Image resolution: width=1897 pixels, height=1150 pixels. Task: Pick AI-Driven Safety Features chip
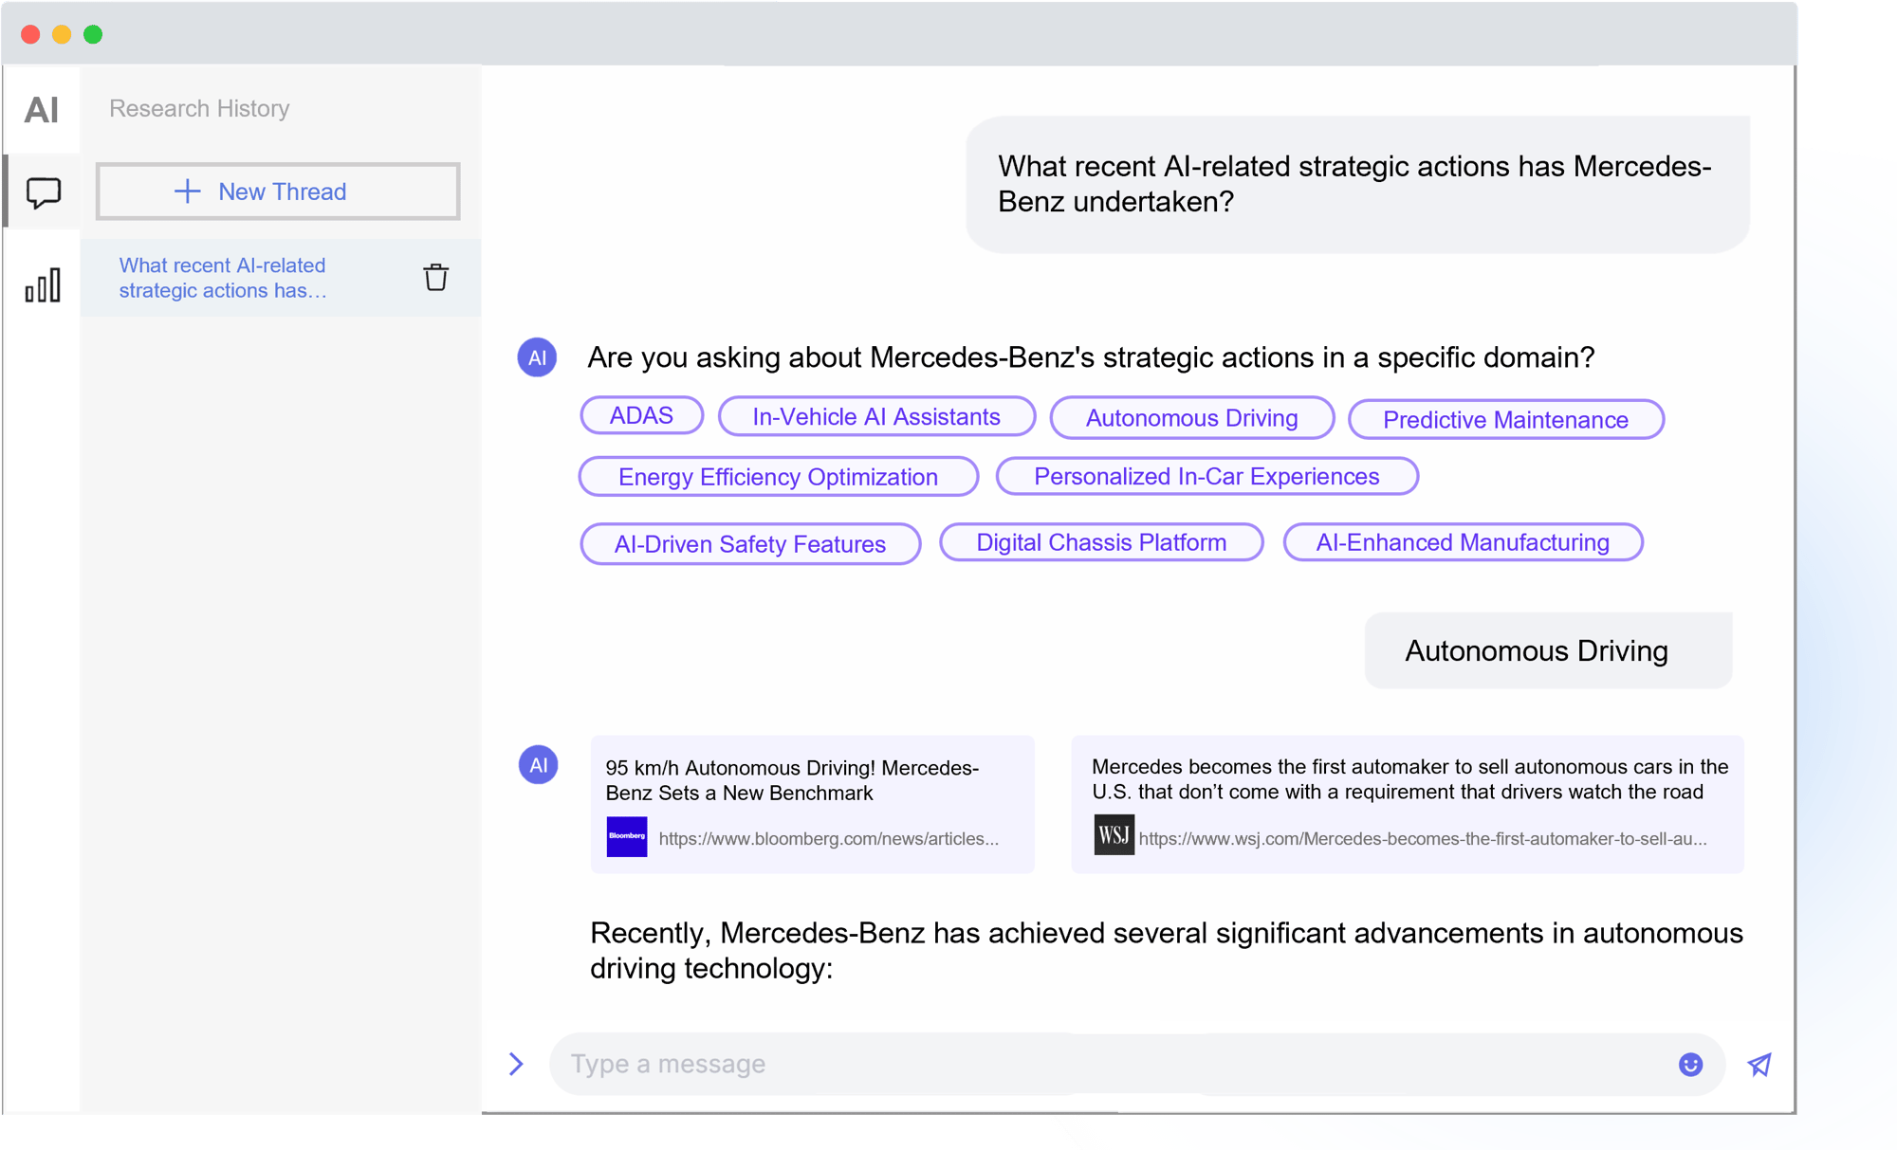pyautogui.click(x=750, y=543)
